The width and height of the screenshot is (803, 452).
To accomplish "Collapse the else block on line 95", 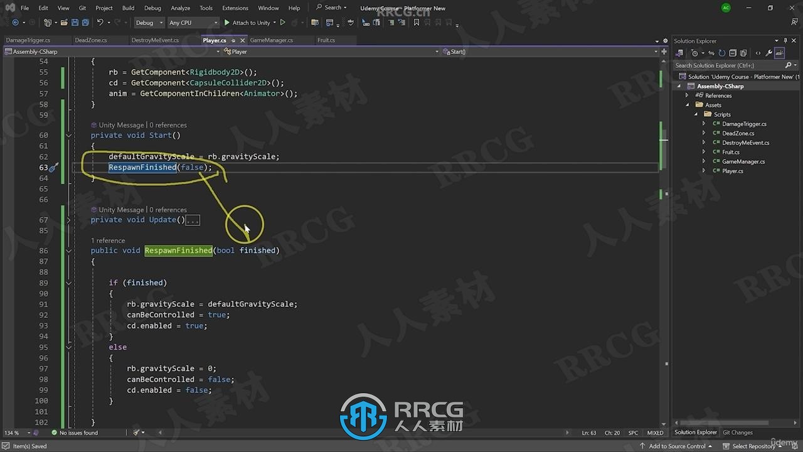I will pos(68,347).
